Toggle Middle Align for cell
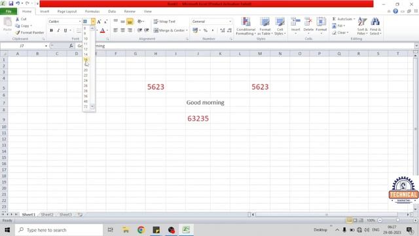 pos(122,22)
